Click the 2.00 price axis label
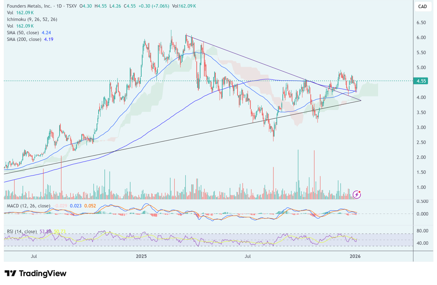 coord(421,157)
